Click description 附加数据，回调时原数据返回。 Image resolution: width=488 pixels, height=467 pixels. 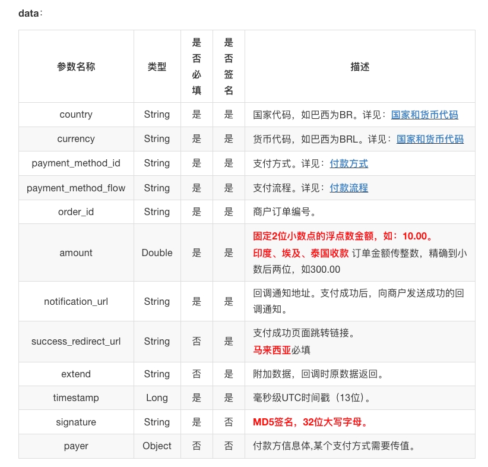318,374
